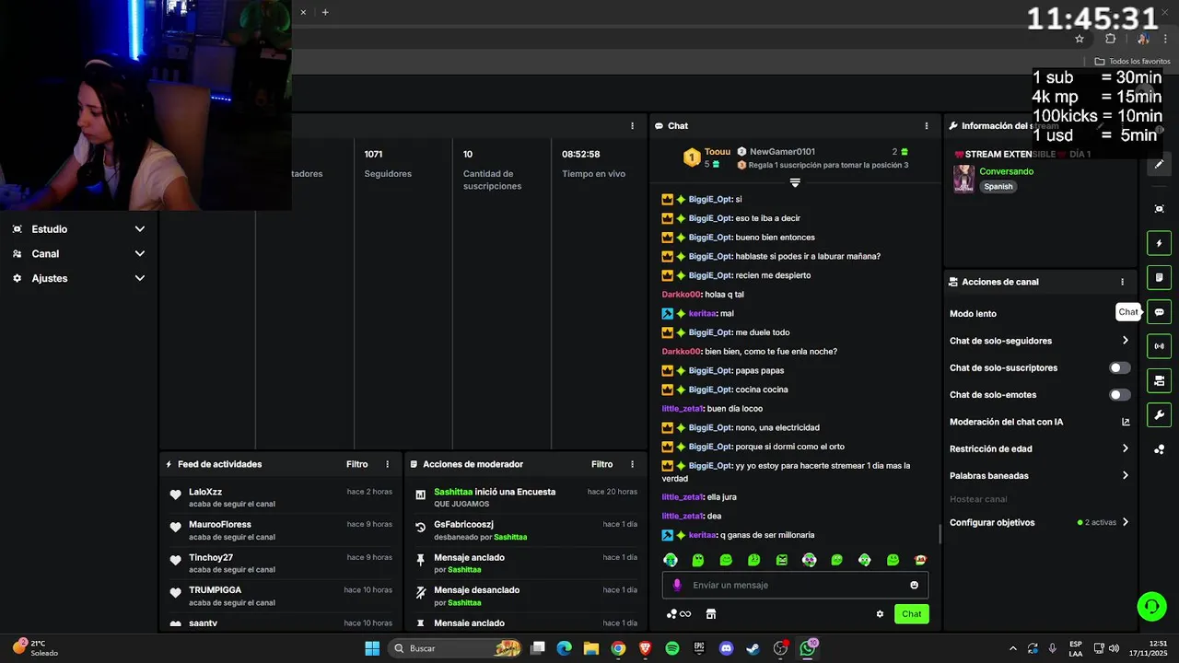Screen dimensions: 1179x663
Task: Open Acciones de moderador three-dot menu
Action: (x=632, y=464)
